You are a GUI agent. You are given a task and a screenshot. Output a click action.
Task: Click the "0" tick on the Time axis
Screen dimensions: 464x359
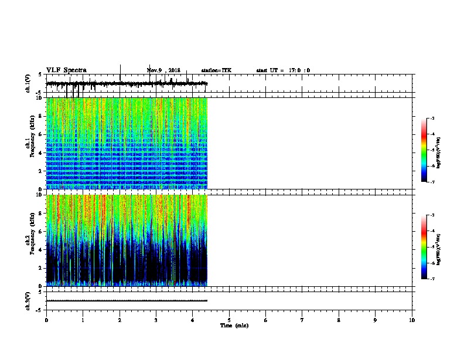point(46,320)
